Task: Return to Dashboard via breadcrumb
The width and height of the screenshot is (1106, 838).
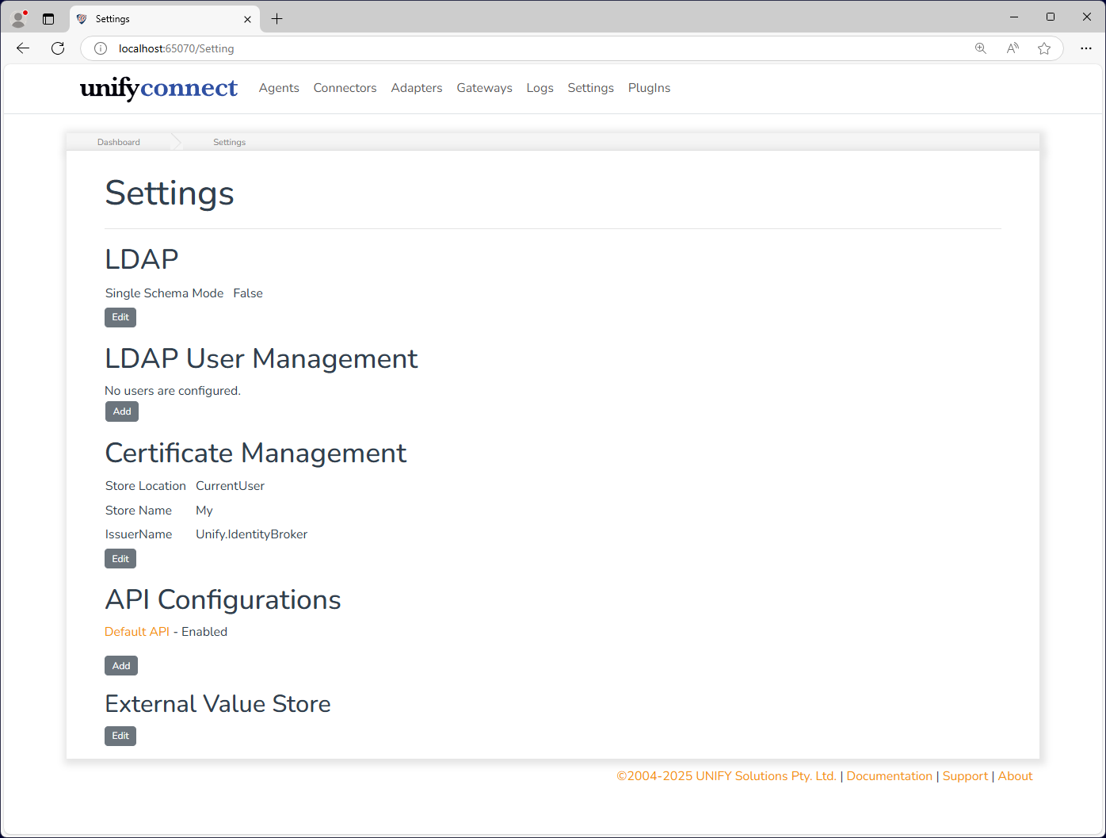Action: click(x=119, y=142)
